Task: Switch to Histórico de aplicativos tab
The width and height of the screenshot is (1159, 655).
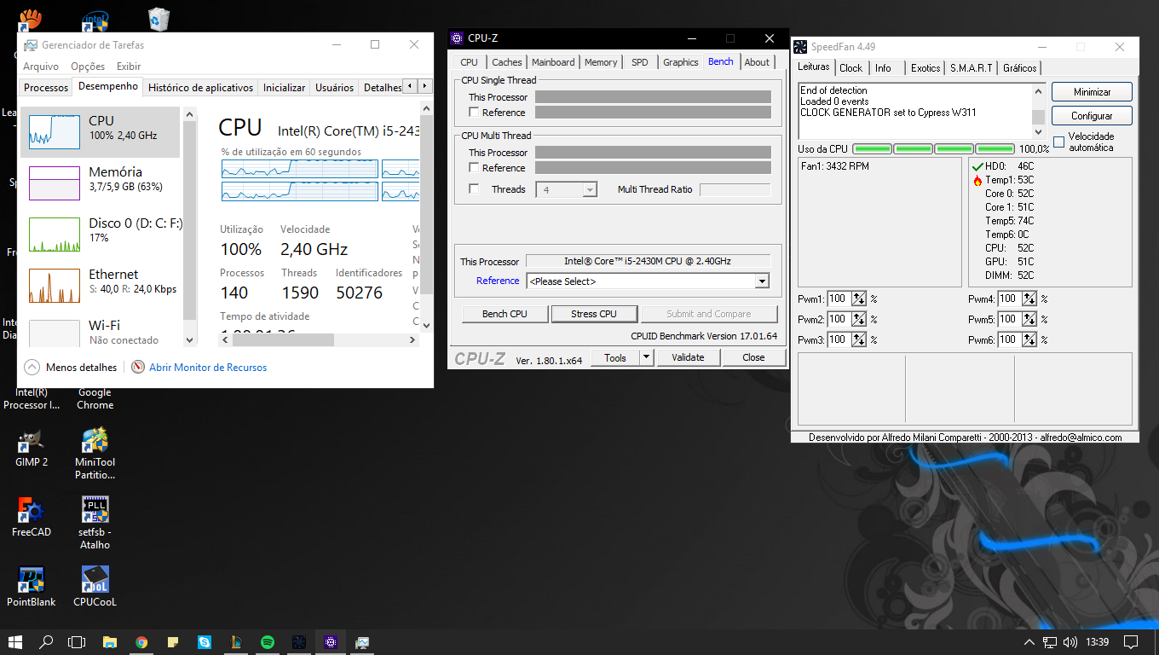Action: coord(200,87)
